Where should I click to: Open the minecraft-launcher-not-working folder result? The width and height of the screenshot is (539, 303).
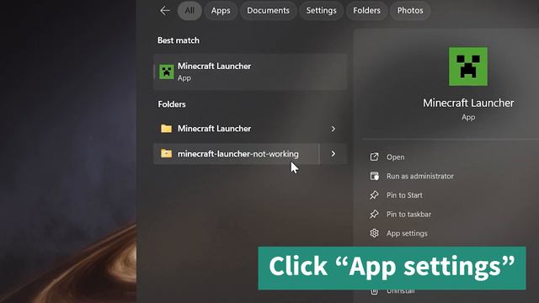[236, 154]
